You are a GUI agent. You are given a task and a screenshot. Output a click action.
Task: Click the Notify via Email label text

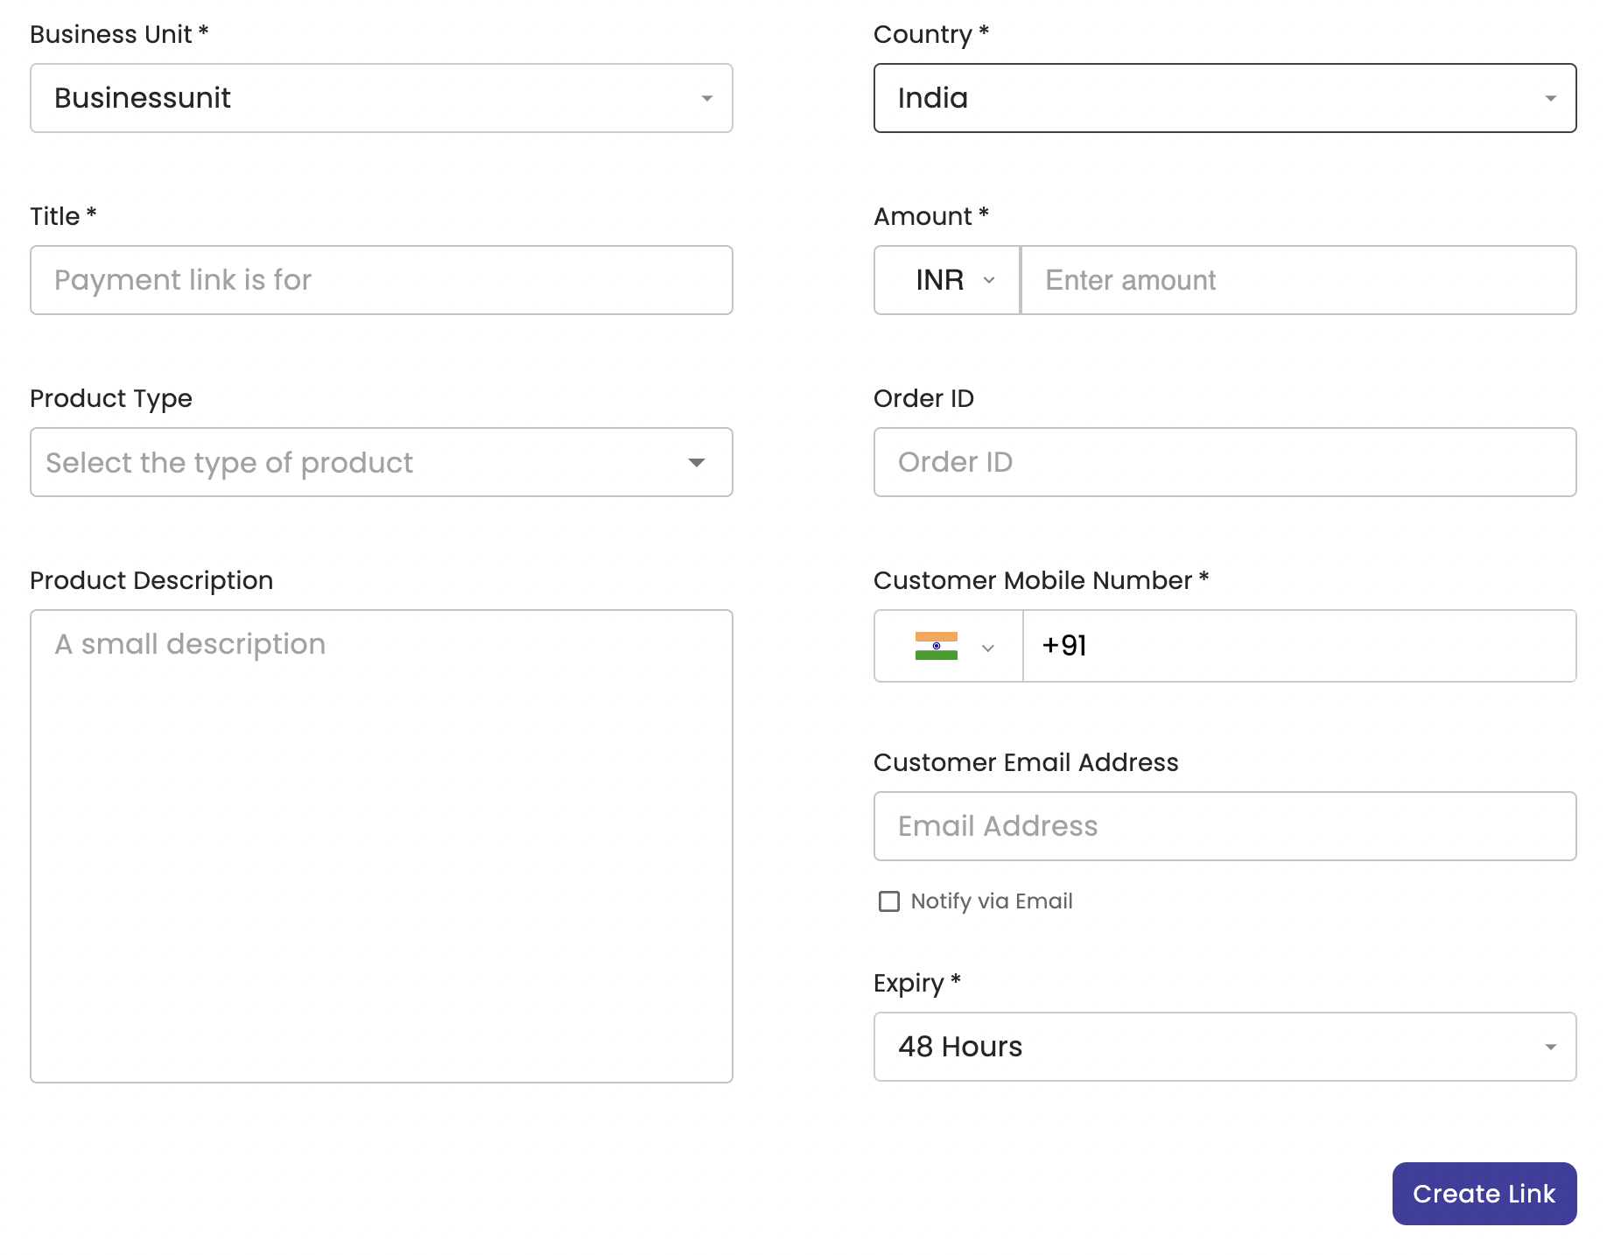click(x=992, y=901)
